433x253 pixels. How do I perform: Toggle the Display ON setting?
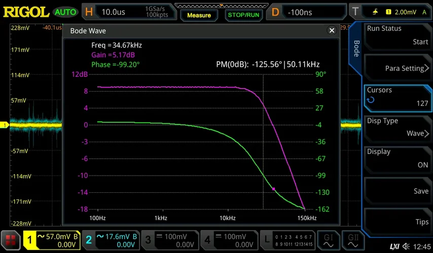[x=398, y=158]
